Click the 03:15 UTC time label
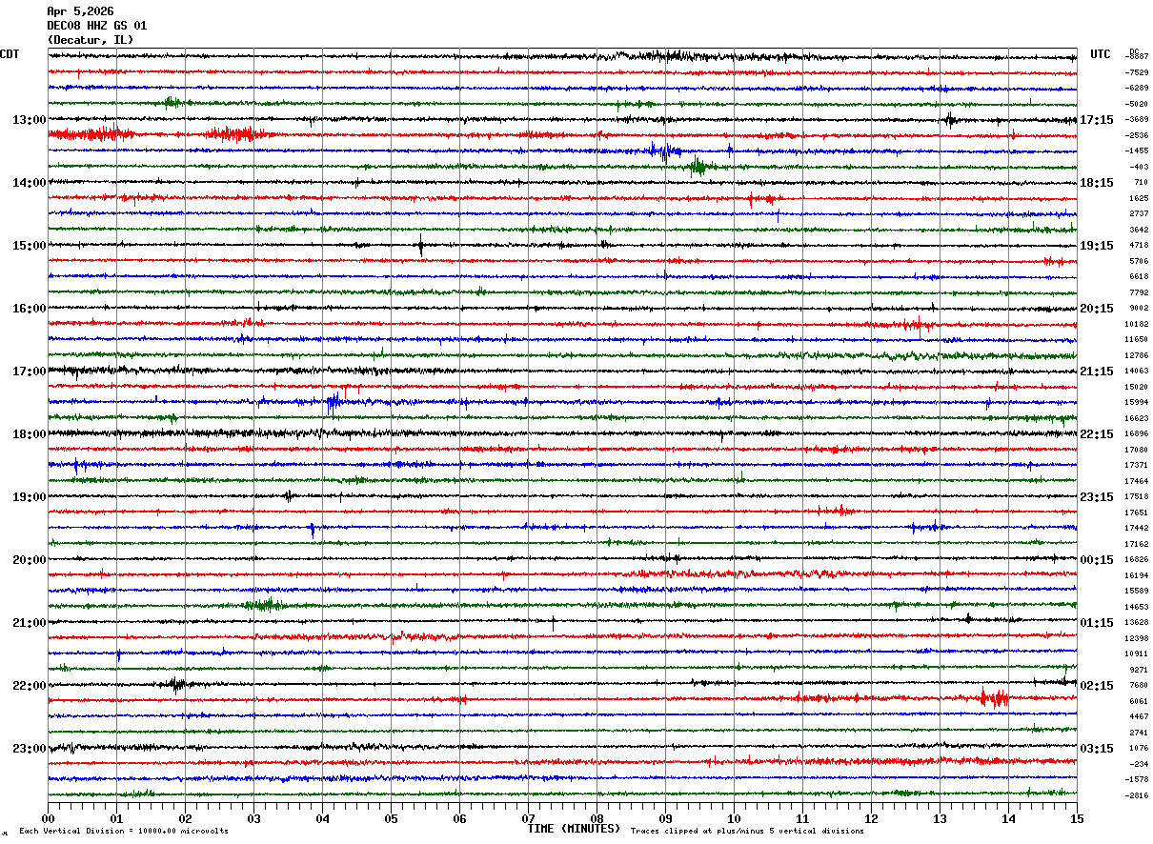The width and height of the screenshot is (1153, 844). click(1097, 749)
